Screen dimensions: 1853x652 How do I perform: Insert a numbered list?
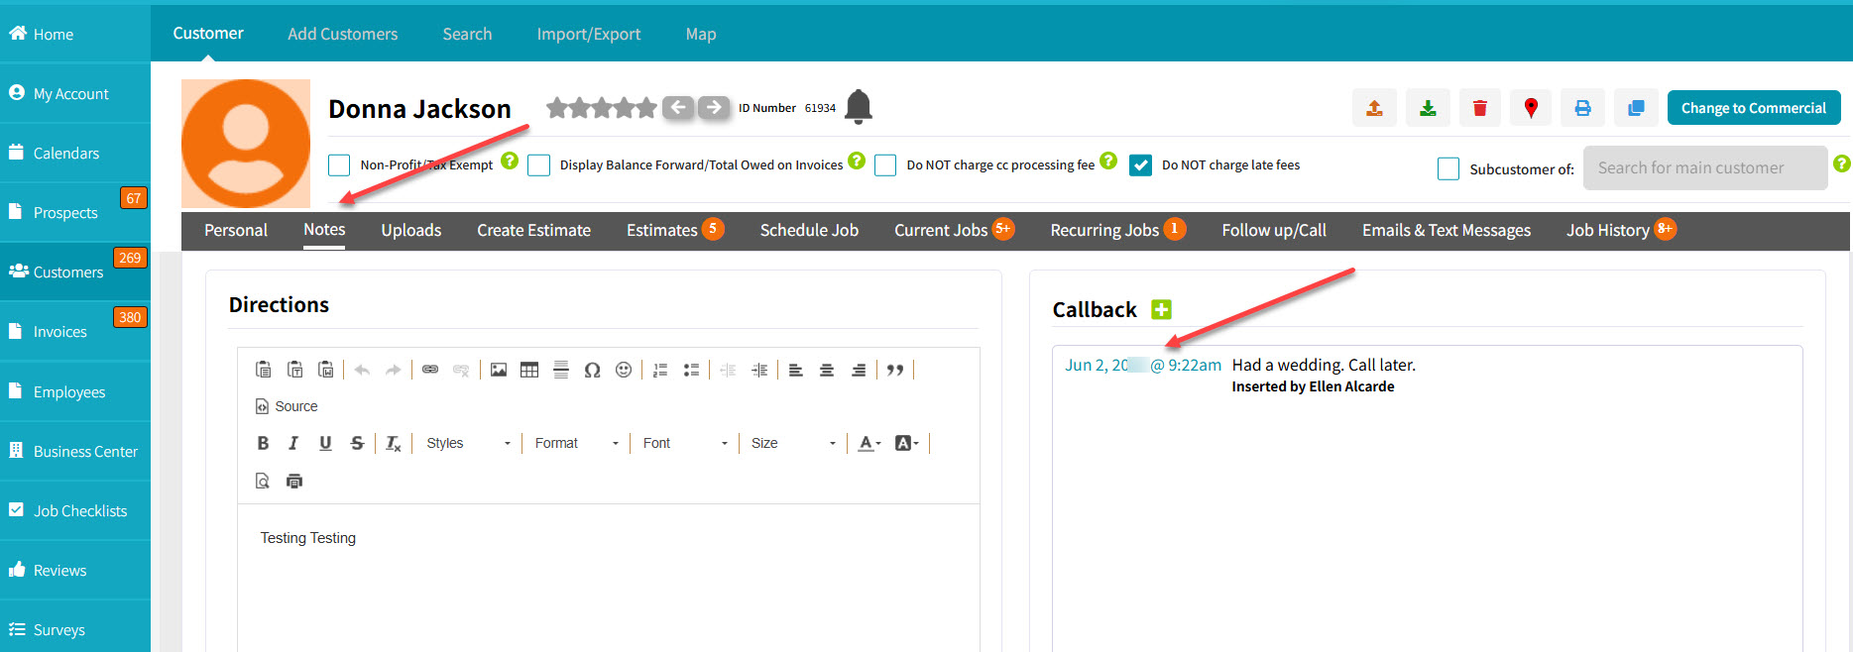click(x=660, y=370)
